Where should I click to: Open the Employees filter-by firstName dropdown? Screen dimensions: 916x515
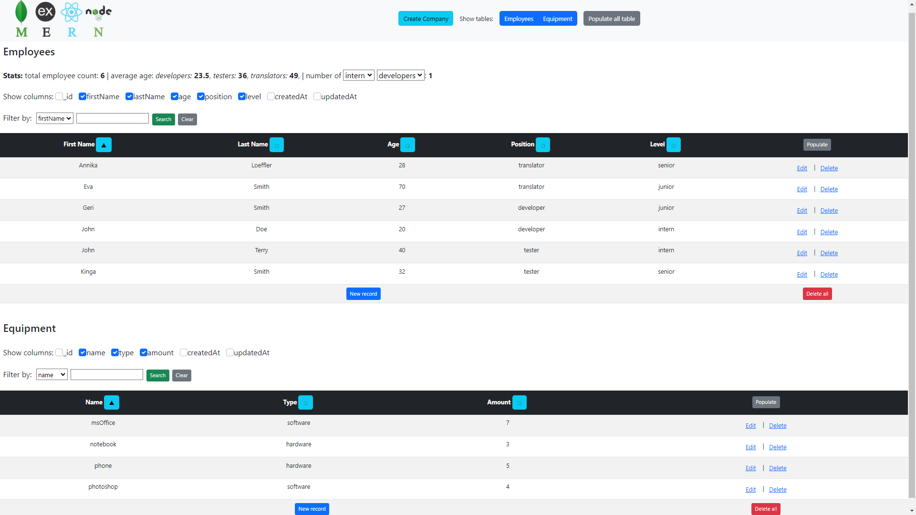pos(54,118)
